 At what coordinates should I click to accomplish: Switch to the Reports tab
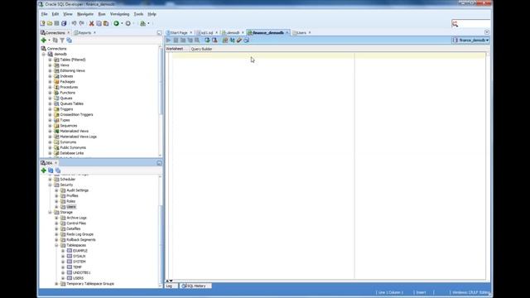pyautogui.click(x=84, y=33)
